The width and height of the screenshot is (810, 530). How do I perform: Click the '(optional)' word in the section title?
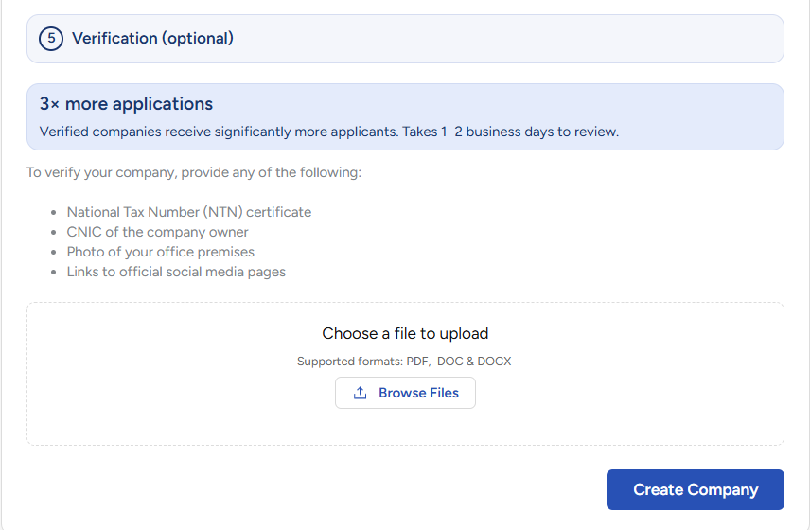point(197,39)
